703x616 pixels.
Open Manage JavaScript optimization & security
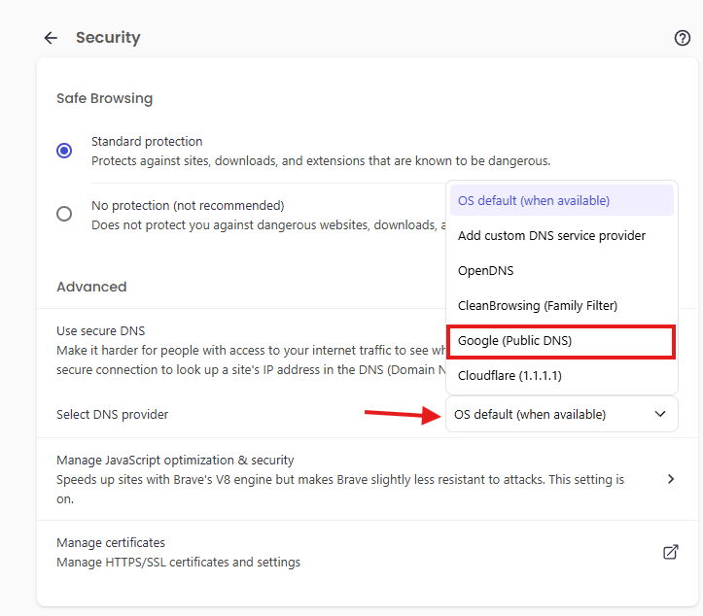(175, 461)
